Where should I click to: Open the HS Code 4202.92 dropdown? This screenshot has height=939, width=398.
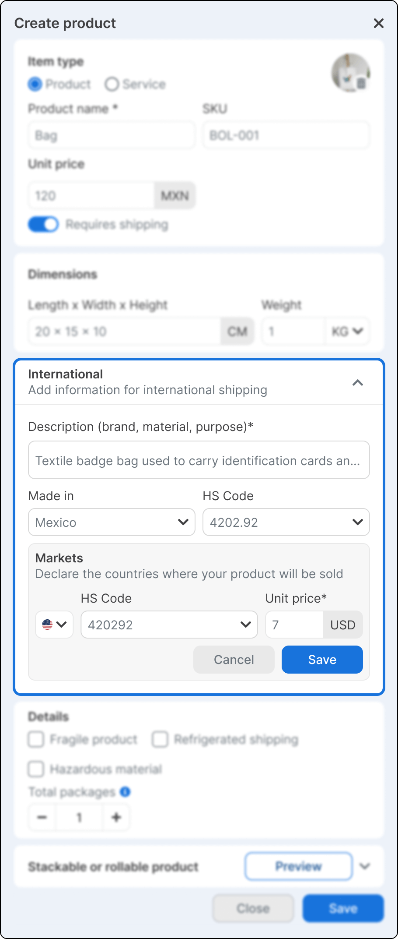[x=286, y=522]
